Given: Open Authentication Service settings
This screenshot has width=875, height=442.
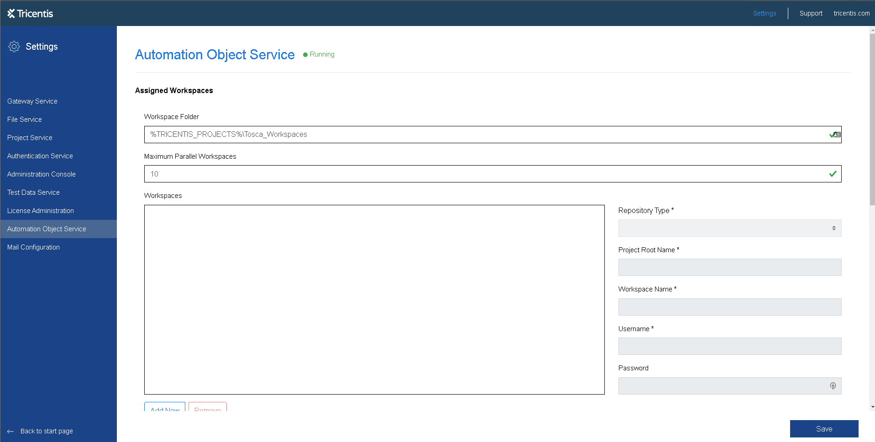Looking at the screenshot, I should (x=40, y=156).
